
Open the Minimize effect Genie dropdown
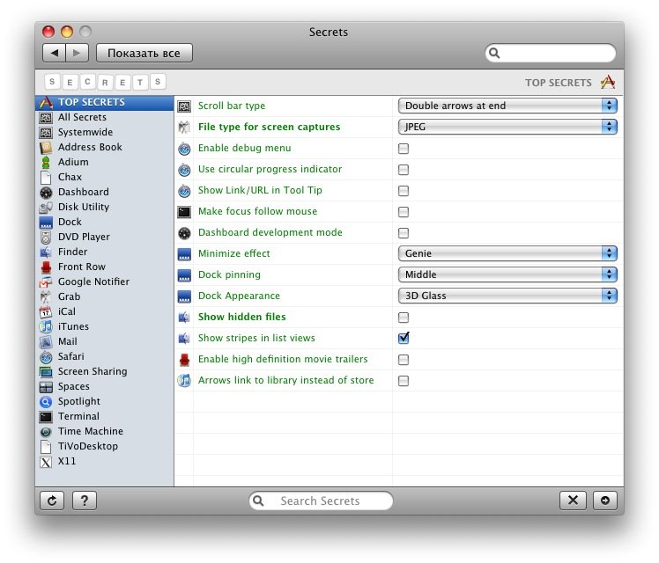[x=507, y=253]
